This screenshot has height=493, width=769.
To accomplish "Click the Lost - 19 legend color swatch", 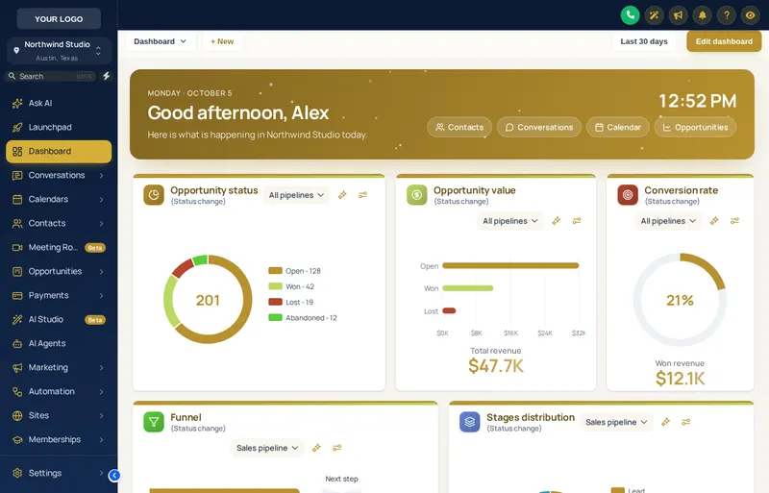I will (x=275, y=302).
